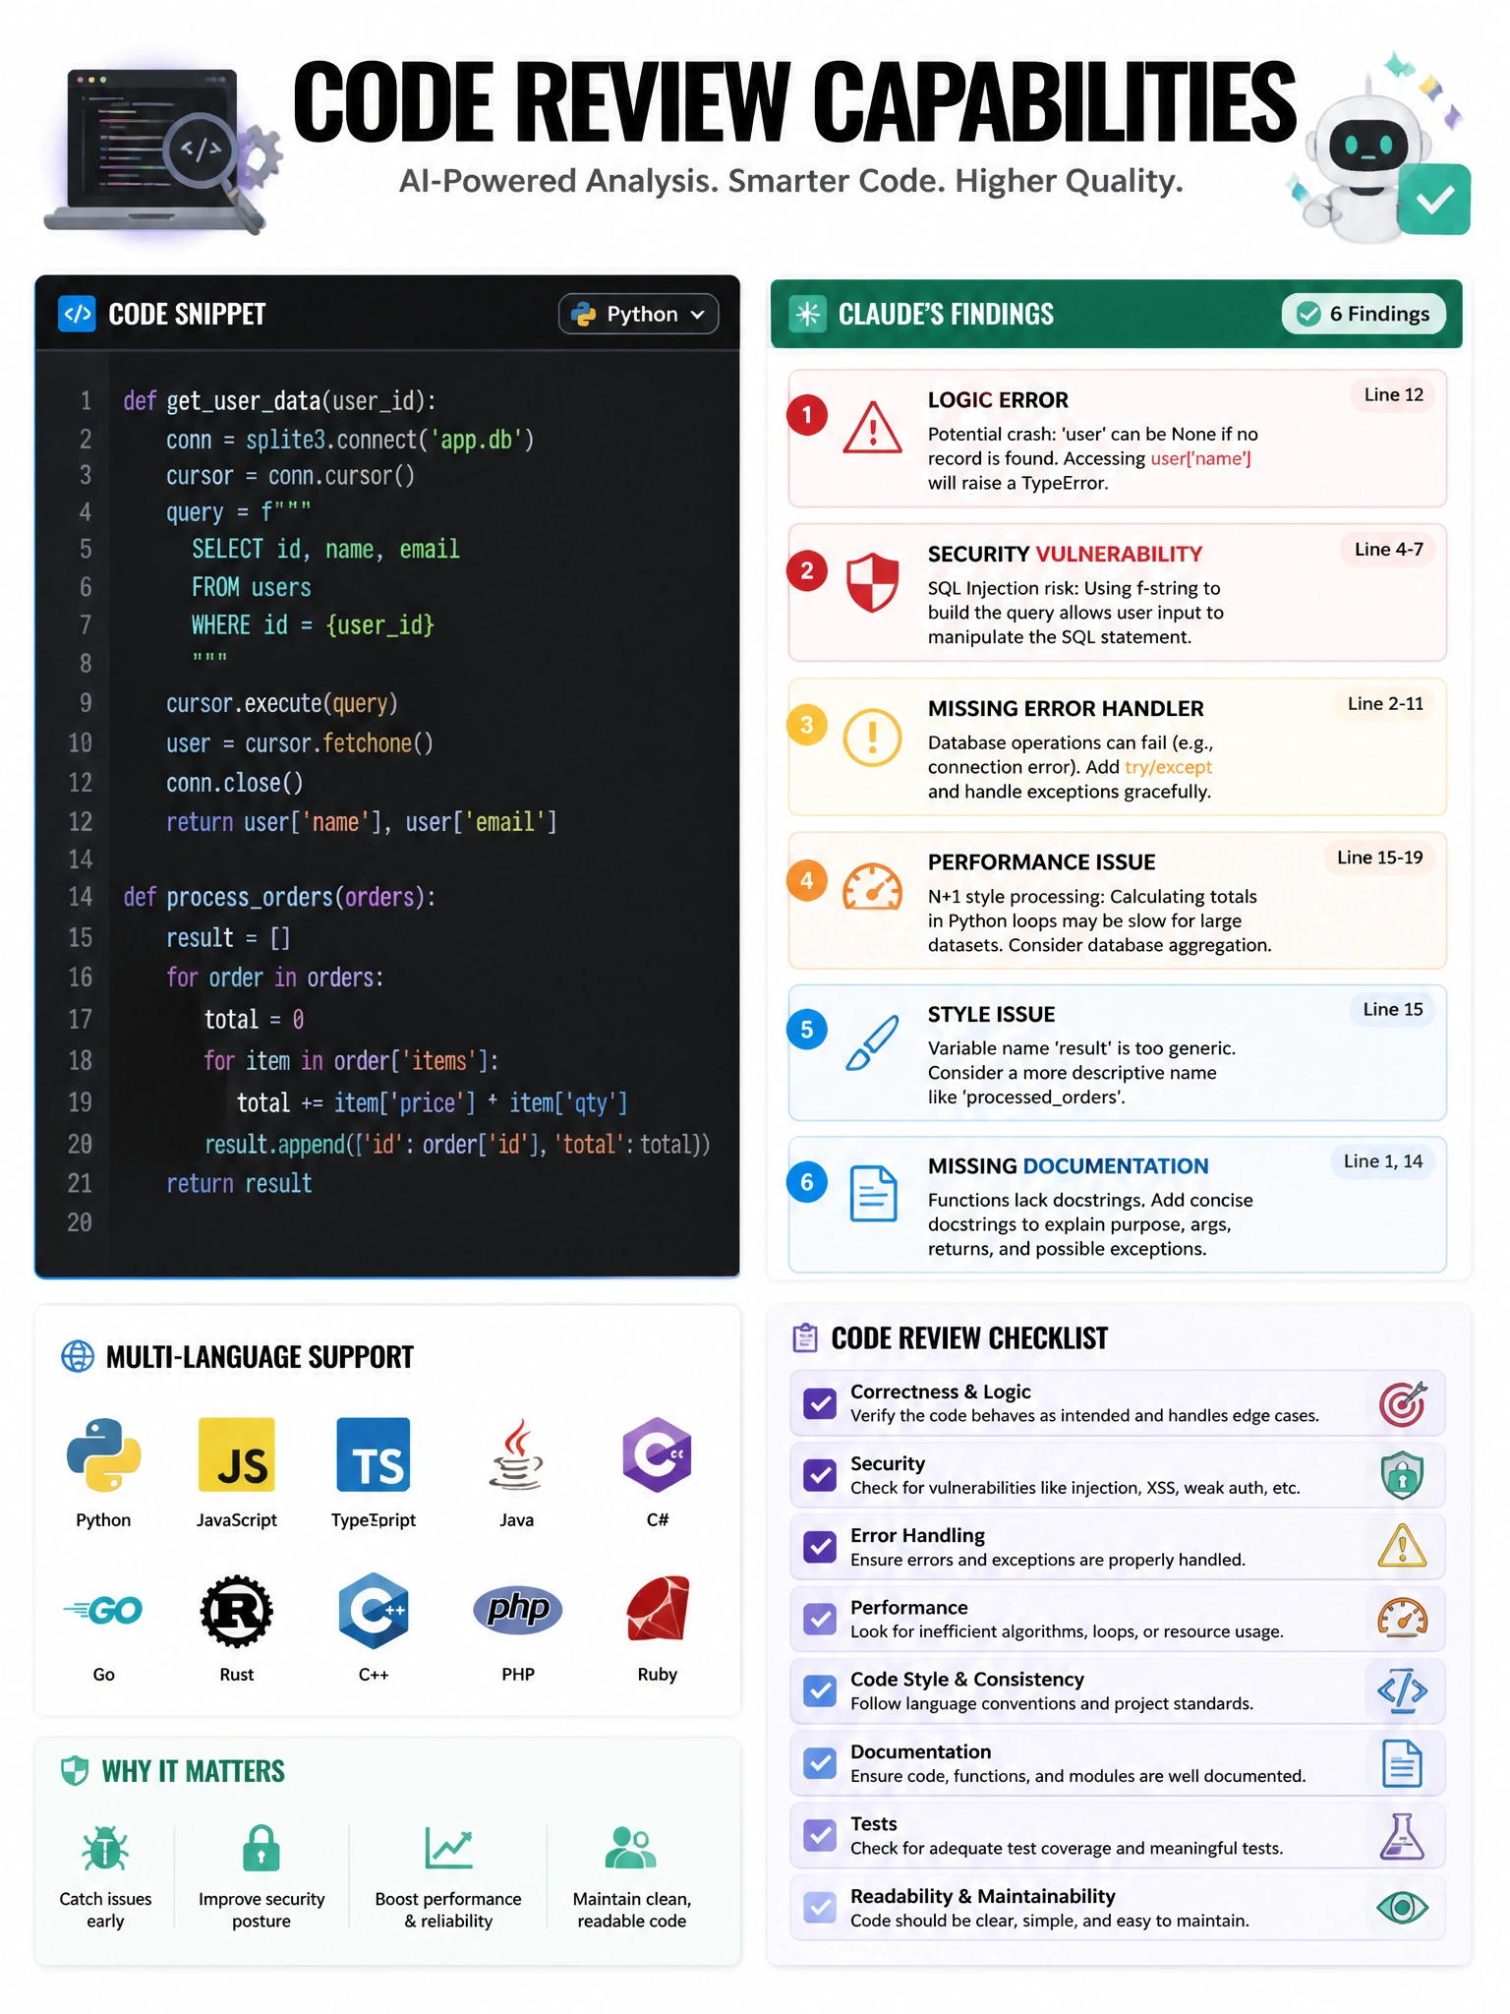Toggle the Error Handling checkbox
Screen dimensions: 1510x2014
coord(819,1547)
